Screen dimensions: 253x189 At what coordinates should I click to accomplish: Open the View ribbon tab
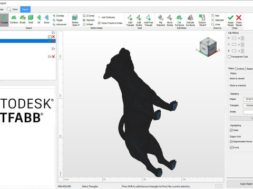pyautogui.click(x=12, y=9)
